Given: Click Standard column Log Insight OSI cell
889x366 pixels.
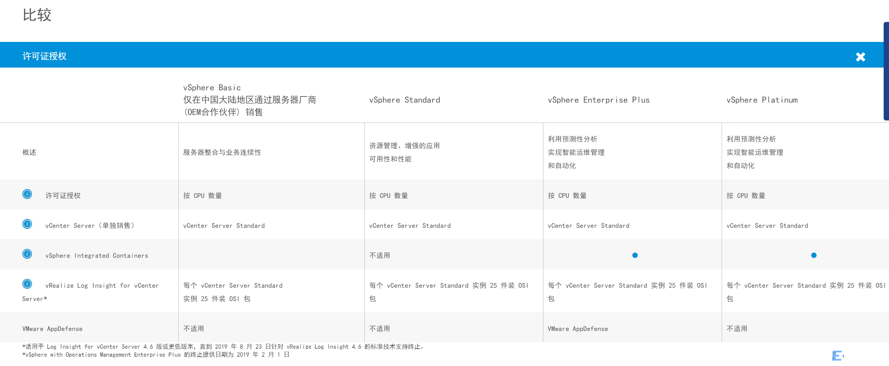Looking at the screenshot, I should (449, 292).
